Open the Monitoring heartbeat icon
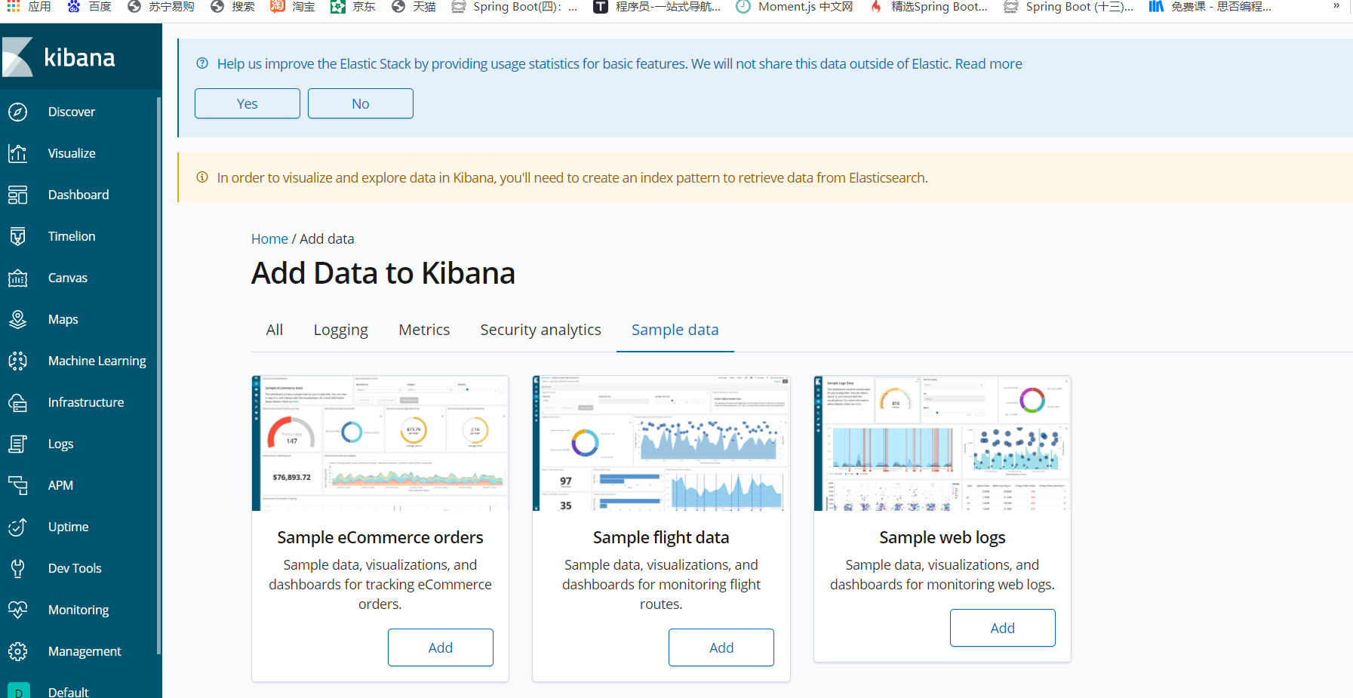This screenshot has width=1353, height=698. [18, 610]
